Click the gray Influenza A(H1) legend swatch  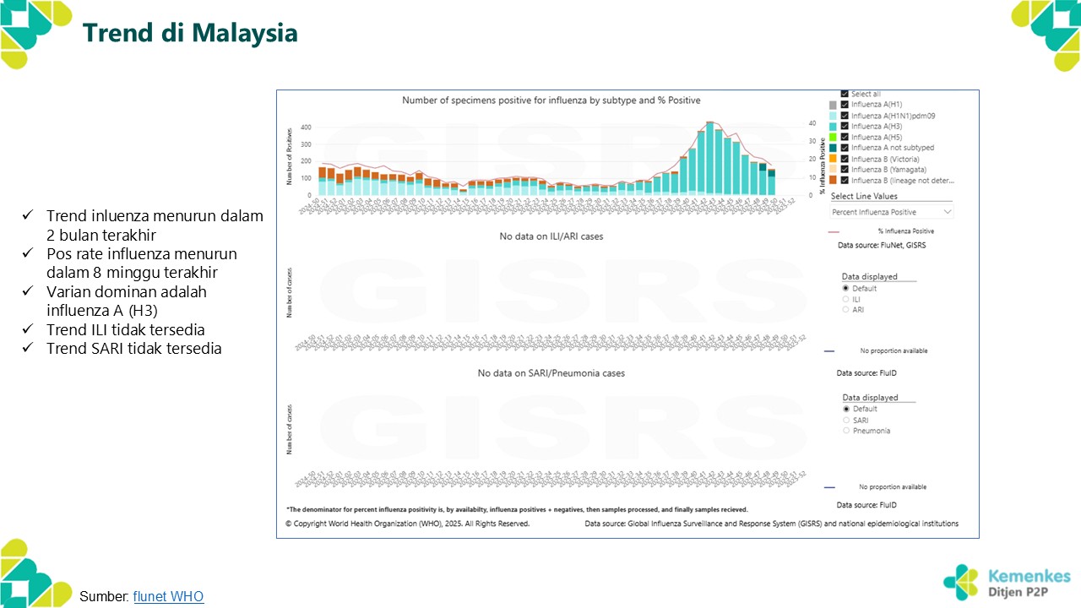(833, 105)
